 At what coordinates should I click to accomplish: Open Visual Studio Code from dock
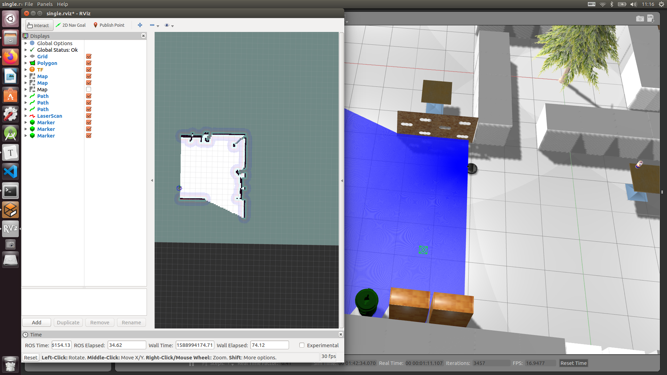pyautogui.click(x=10, y=172)
